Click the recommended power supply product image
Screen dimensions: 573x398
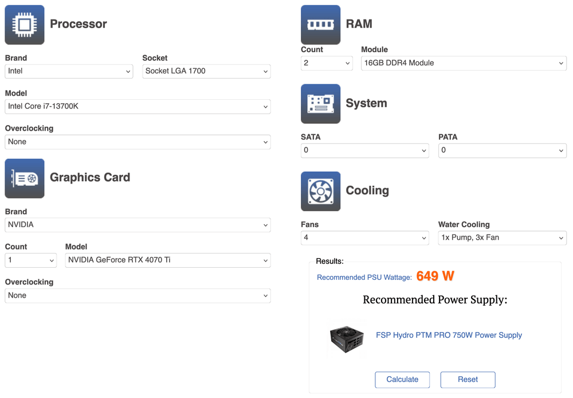347,338
